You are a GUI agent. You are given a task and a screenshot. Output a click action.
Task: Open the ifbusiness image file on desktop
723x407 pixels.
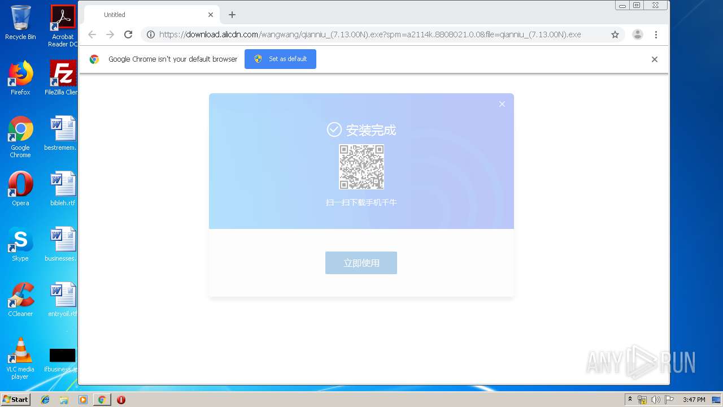coord(62,360)
